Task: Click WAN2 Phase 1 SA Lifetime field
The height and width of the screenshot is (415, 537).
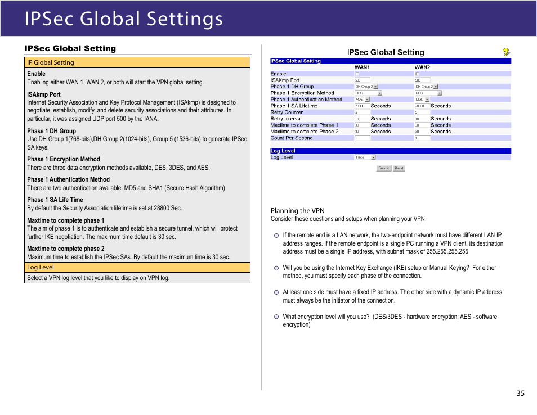Action: point(423,106)
